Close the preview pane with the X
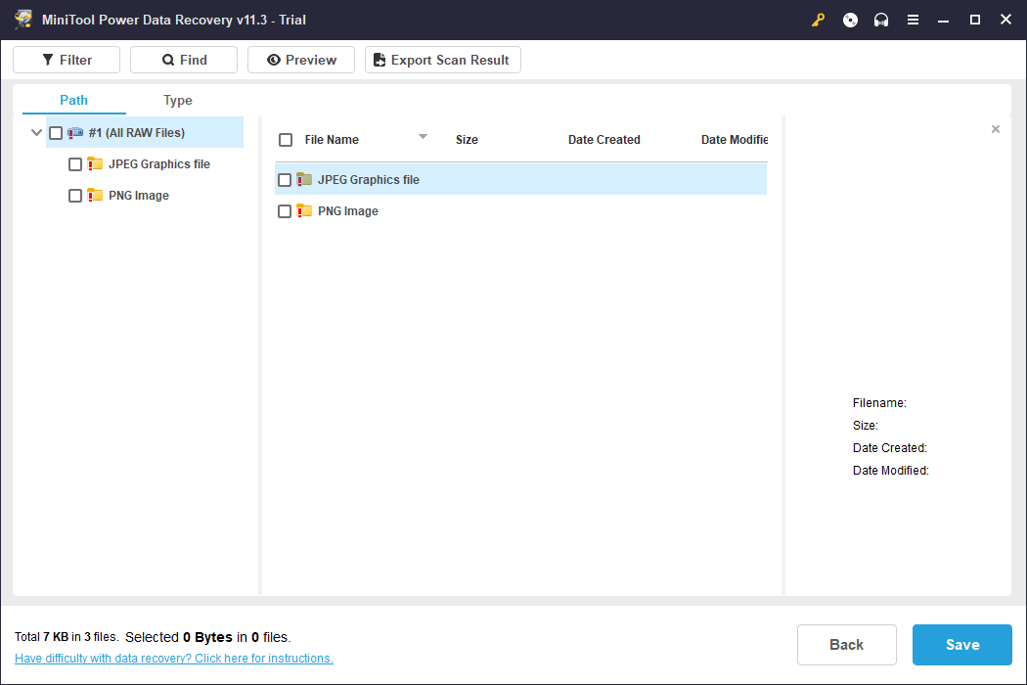 pyautogui.click(x=996, y=129)
